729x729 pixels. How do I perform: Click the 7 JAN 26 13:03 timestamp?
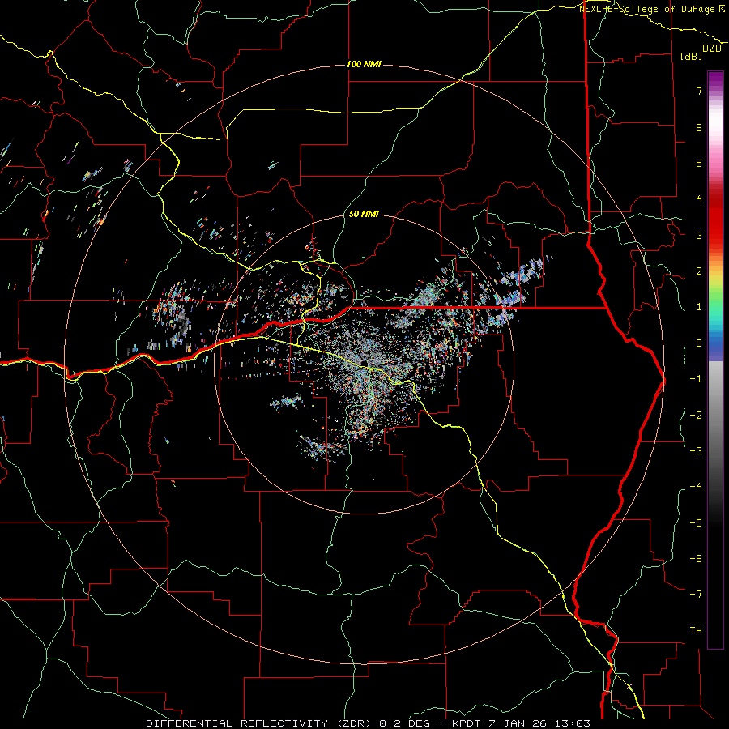tap(539, 723)
